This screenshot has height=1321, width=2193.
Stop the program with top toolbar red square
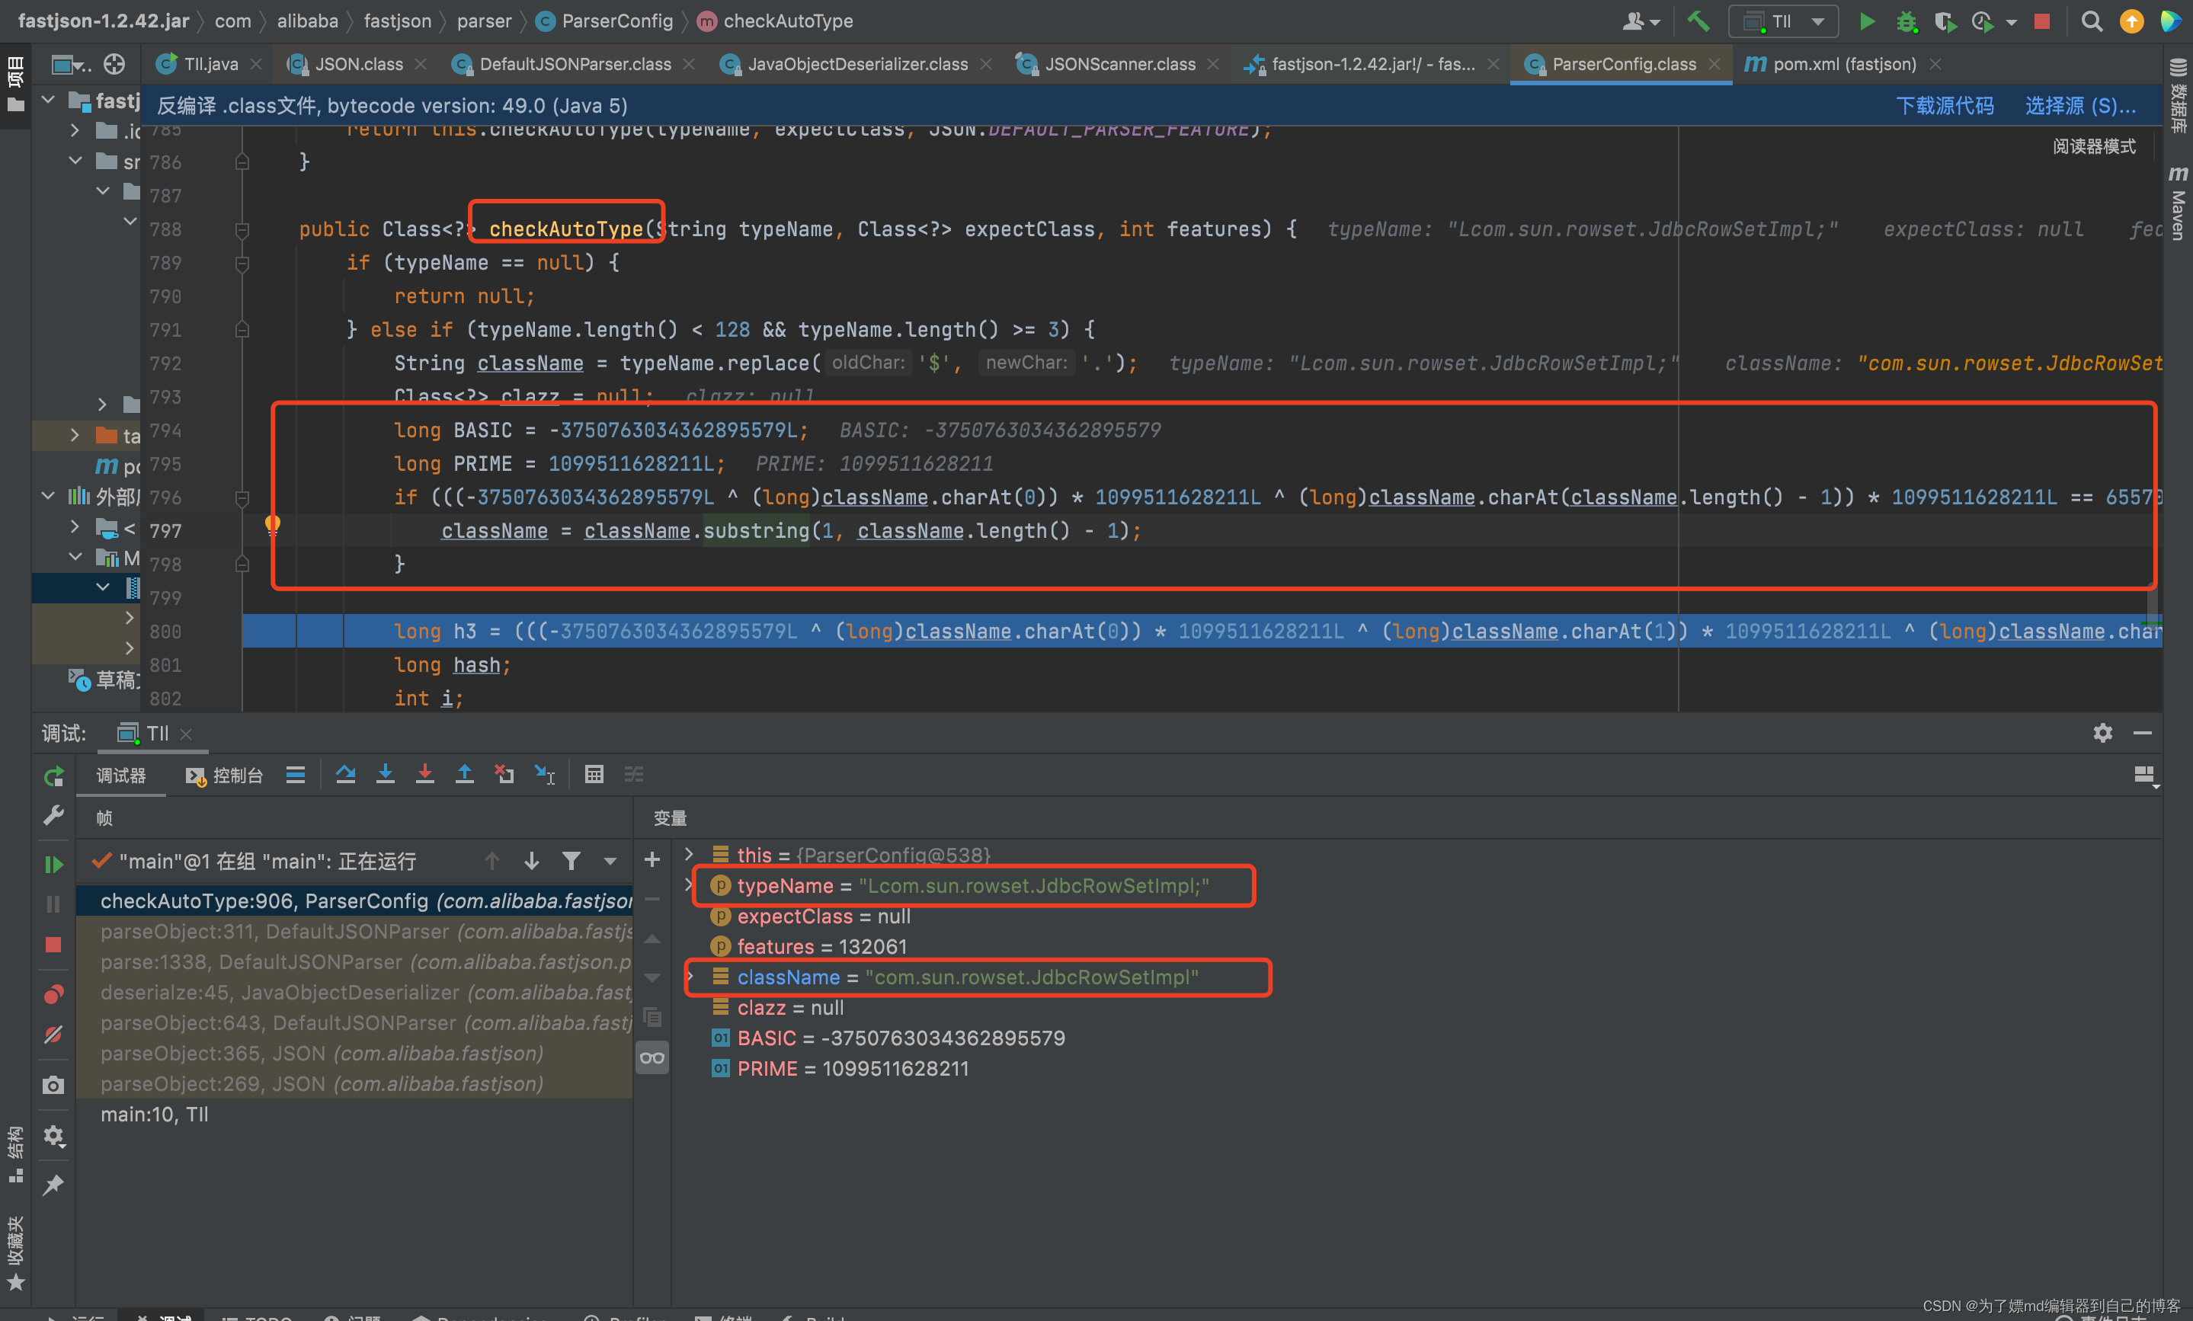2041,21
